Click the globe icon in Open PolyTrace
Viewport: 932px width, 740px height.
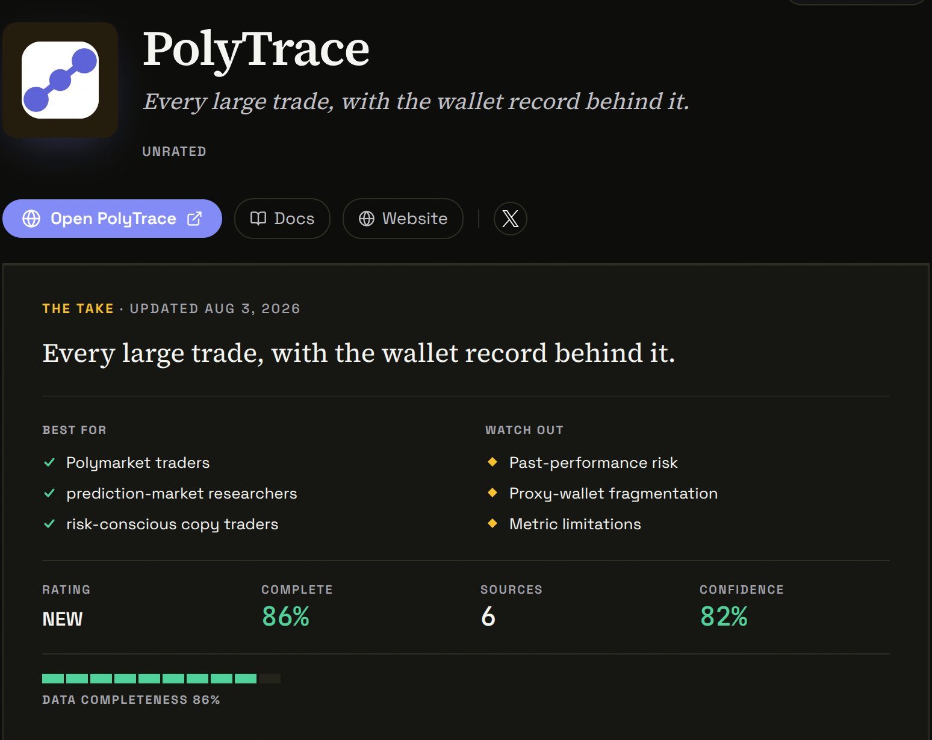coord(31,219)
